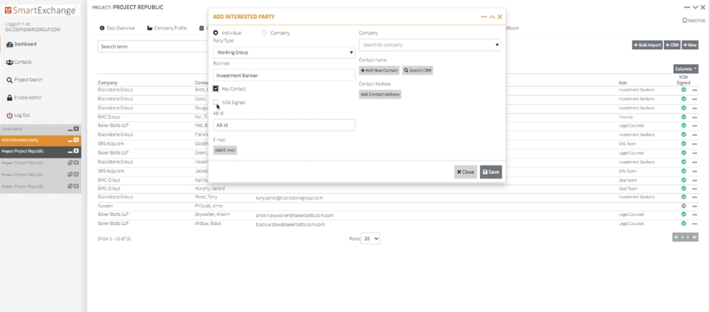Open the Party Type dropdown
This screenshot has width=710, height=312.
(x=284, y=53)
